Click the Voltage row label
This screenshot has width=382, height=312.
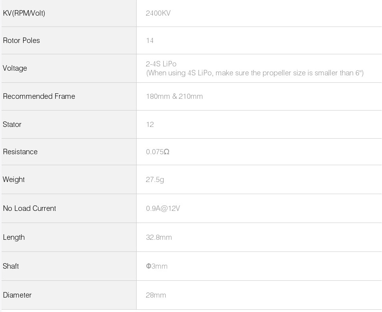pos(15,68)
